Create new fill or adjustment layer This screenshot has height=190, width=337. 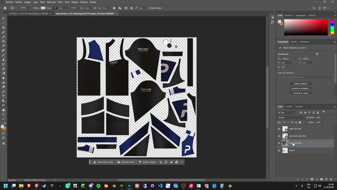tap(317, 179)
